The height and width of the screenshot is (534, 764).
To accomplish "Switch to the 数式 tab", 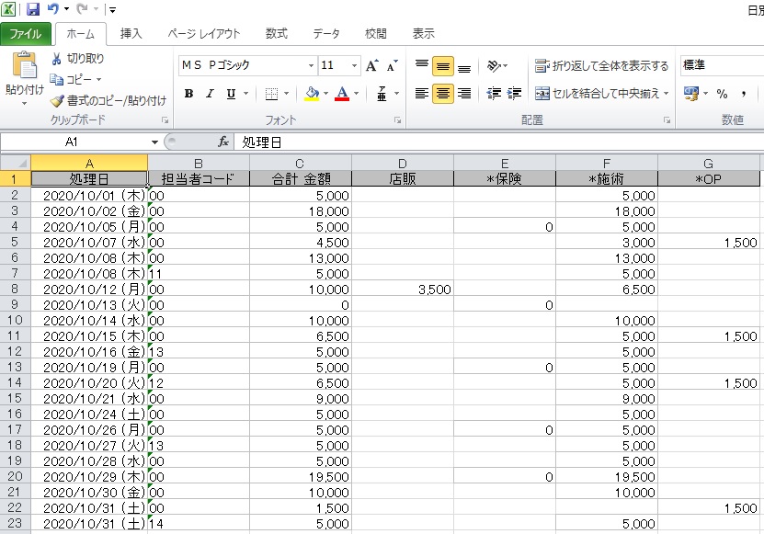I will click(x=276, y=34).
